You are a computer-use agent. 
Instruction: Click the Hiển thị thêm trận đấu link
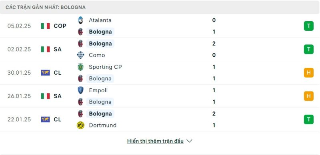click(155, 141)
